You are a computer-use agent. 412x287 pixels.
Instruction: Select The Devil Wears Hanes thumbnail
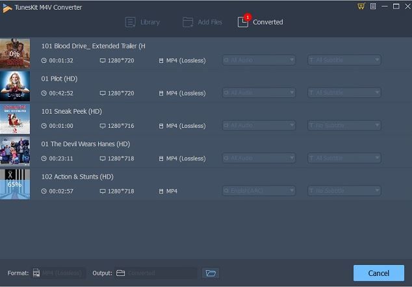coord(15,151)
